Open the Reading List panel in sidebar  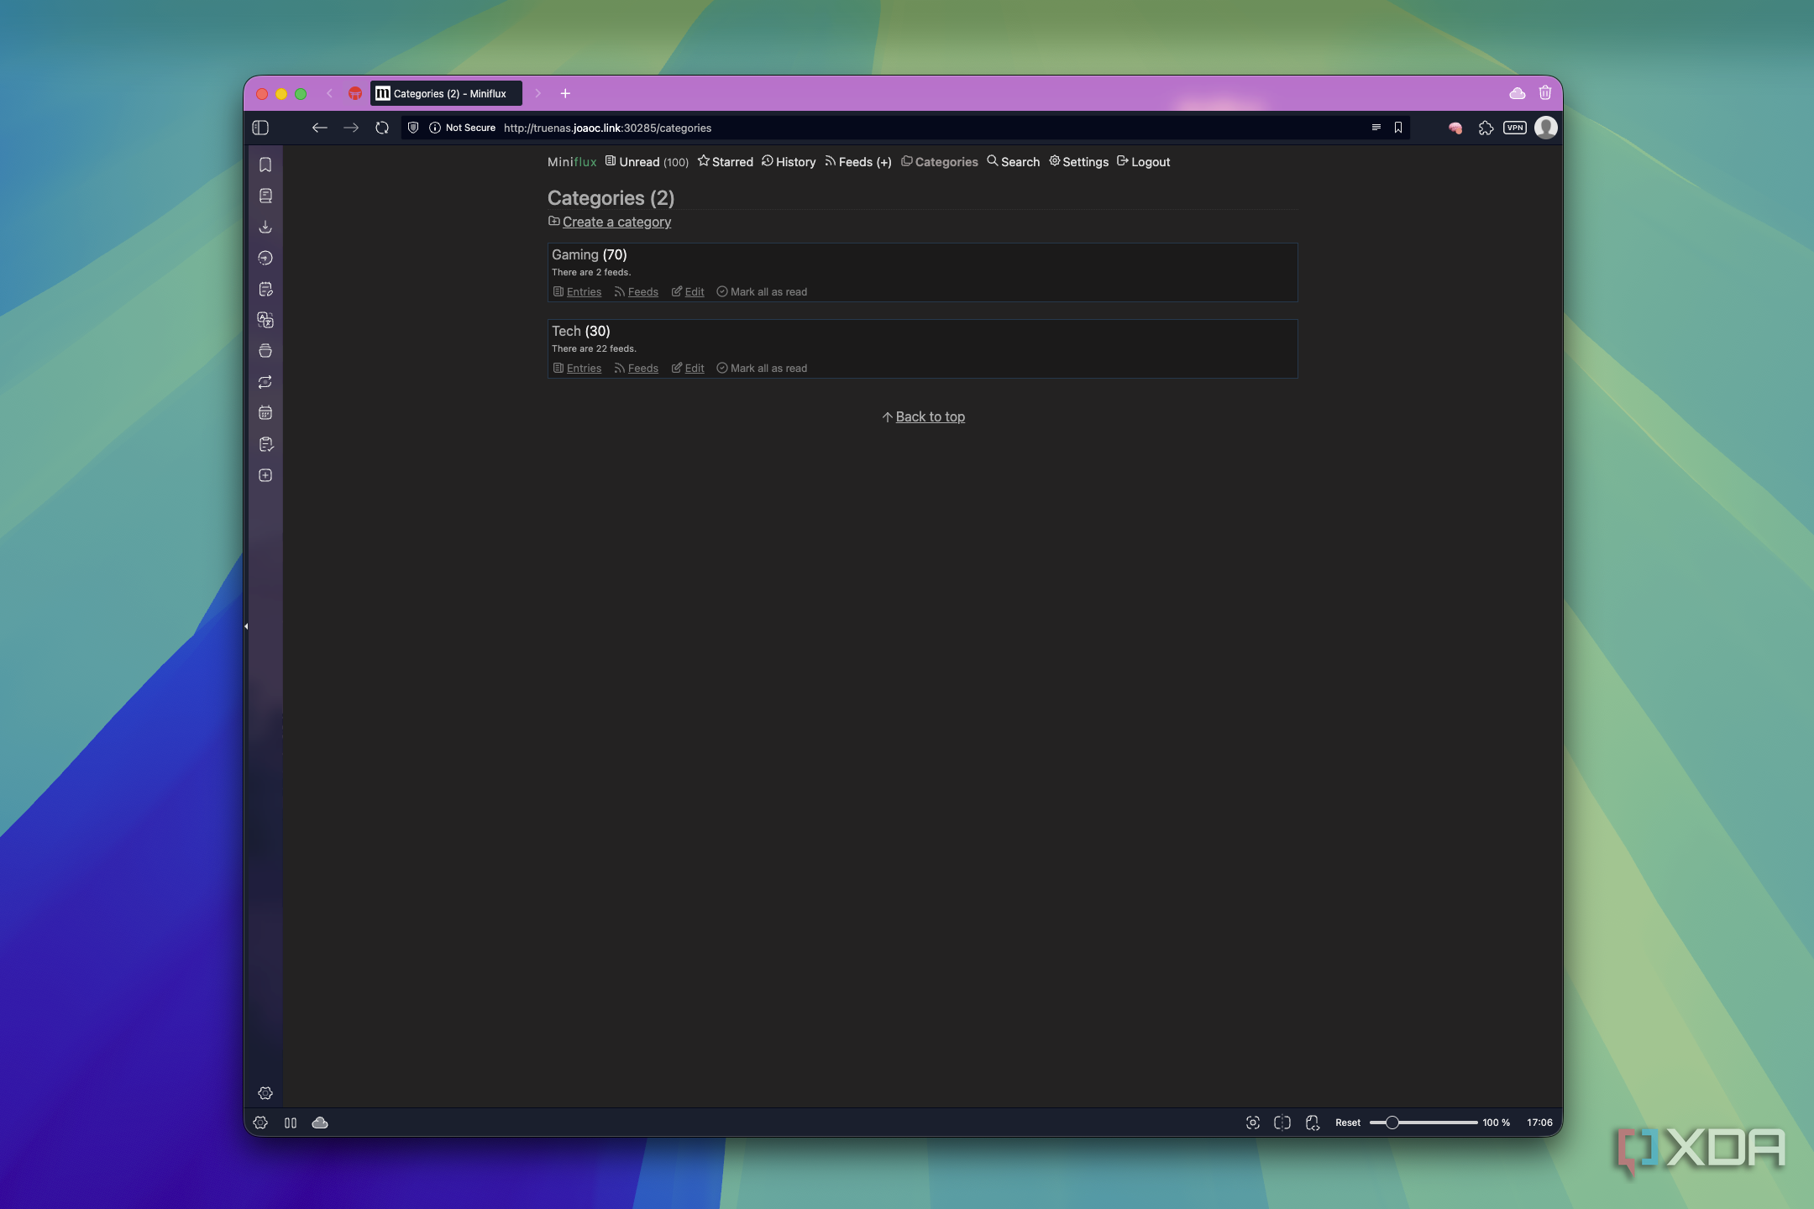(265, 196)
